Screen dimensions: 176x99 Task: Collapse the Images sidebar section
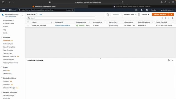pyautogui.click(x=2, y=67)
